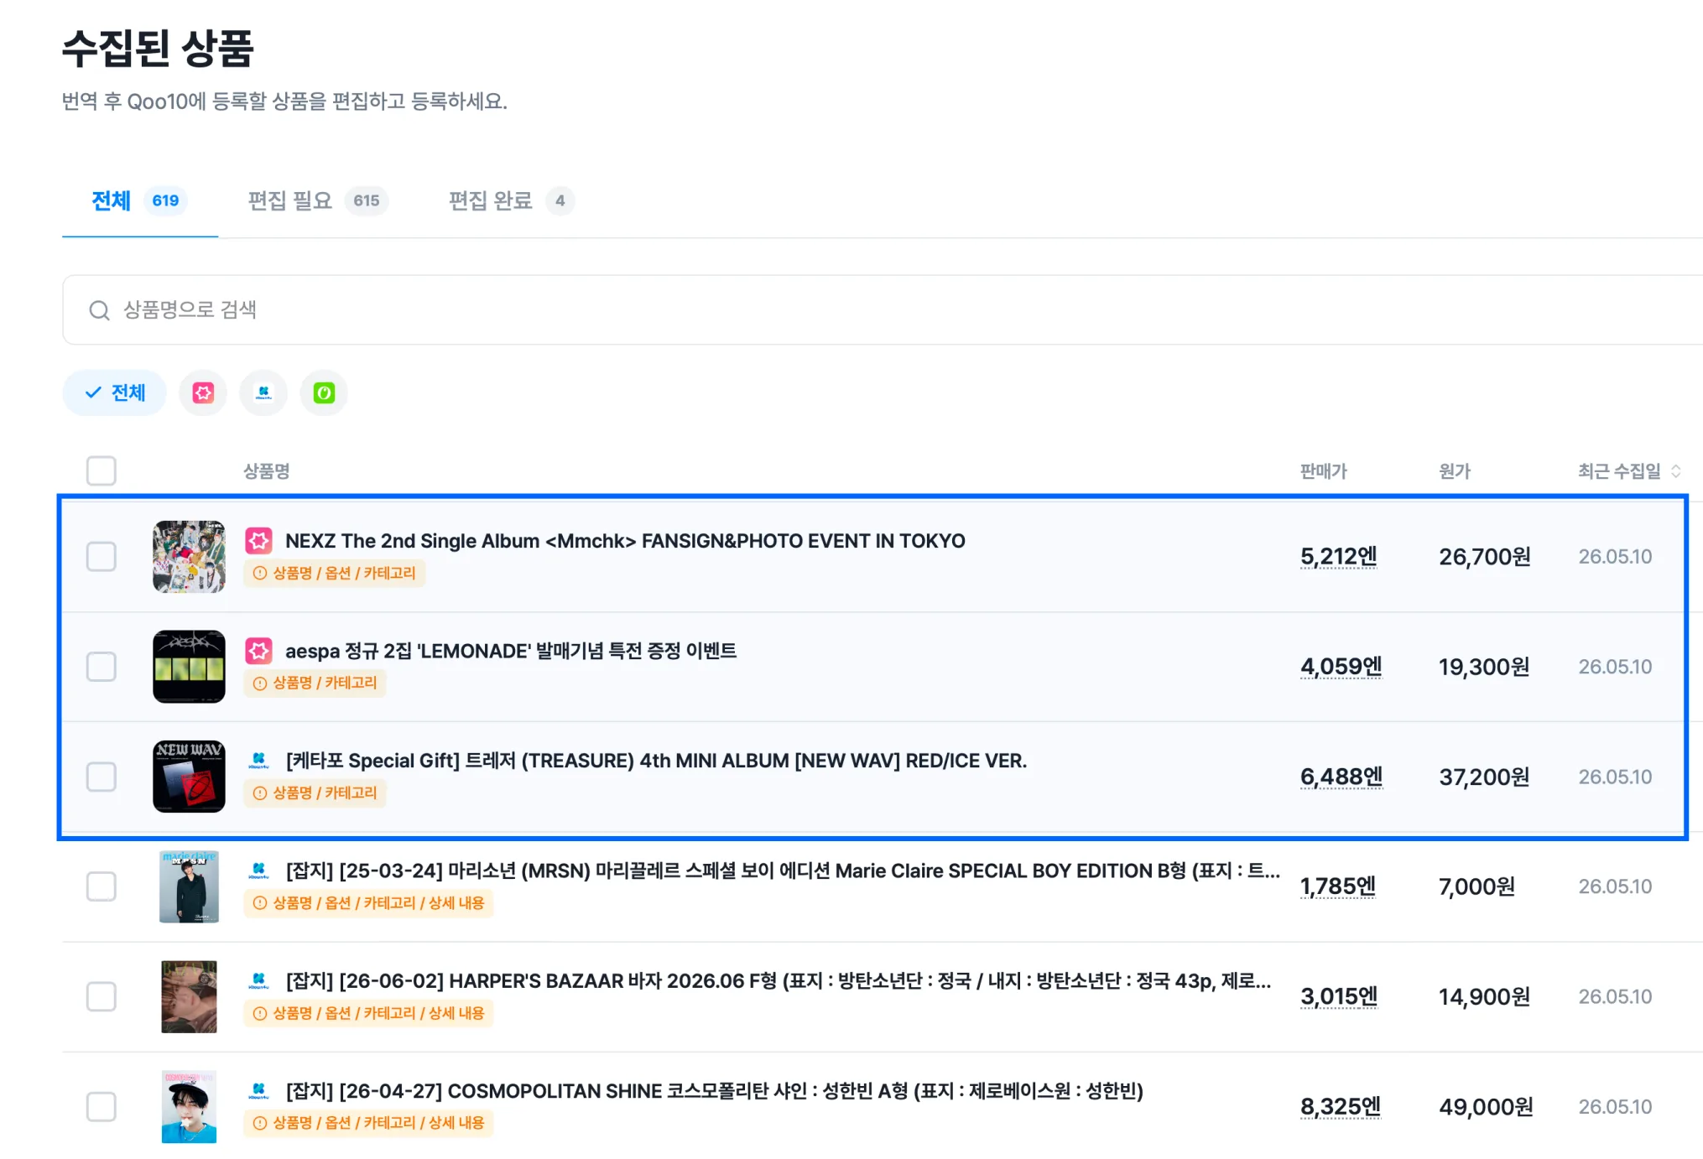
Task: Click the 14,900원 cost value
Action: pyautogui.click(x=1484, y=996)
